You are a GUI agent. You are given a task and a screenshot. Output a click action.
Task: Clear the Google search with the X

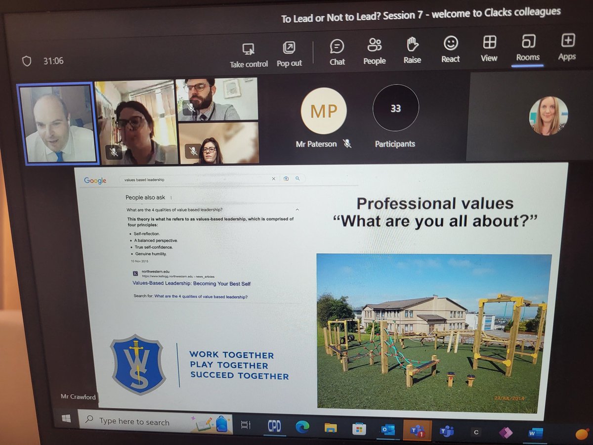click(x=274, y=179)
